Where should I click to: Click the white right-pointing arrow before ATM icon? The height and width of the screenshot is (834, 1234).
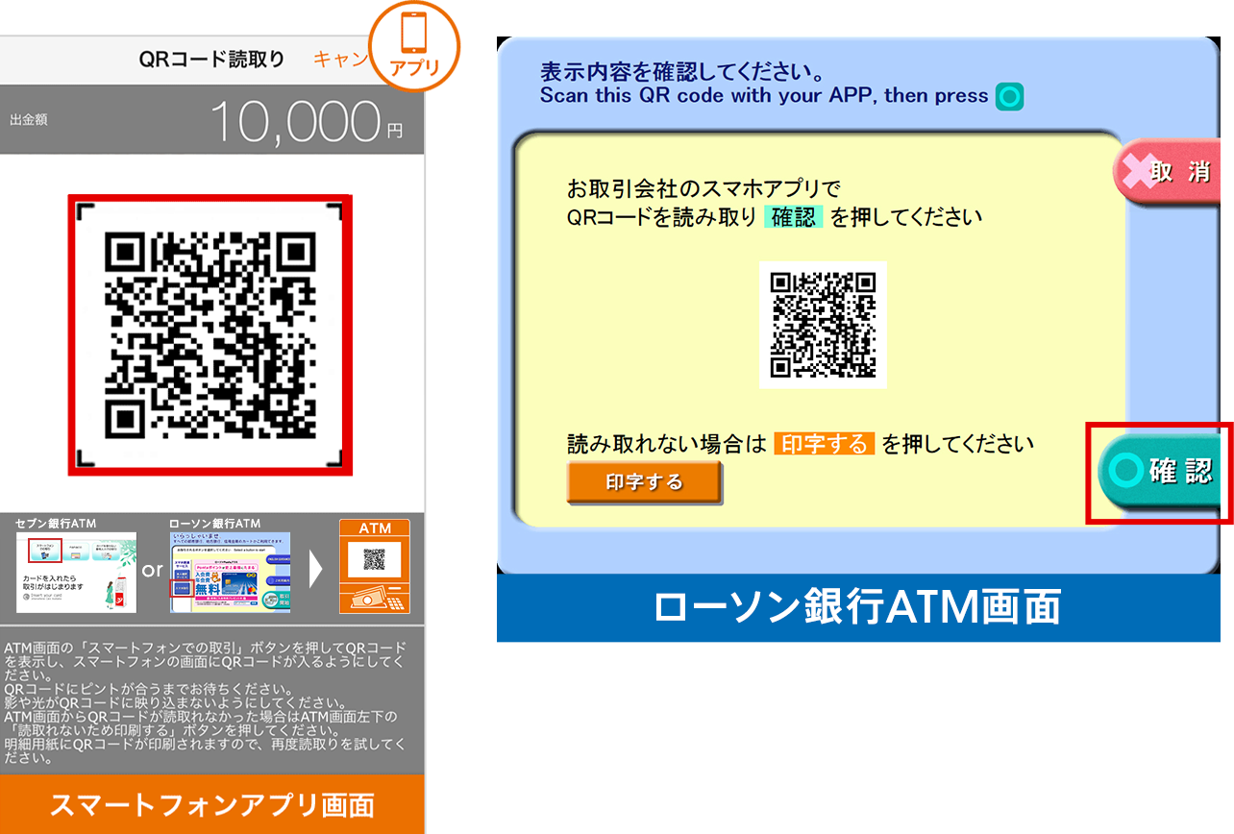[x=315, y=570]
